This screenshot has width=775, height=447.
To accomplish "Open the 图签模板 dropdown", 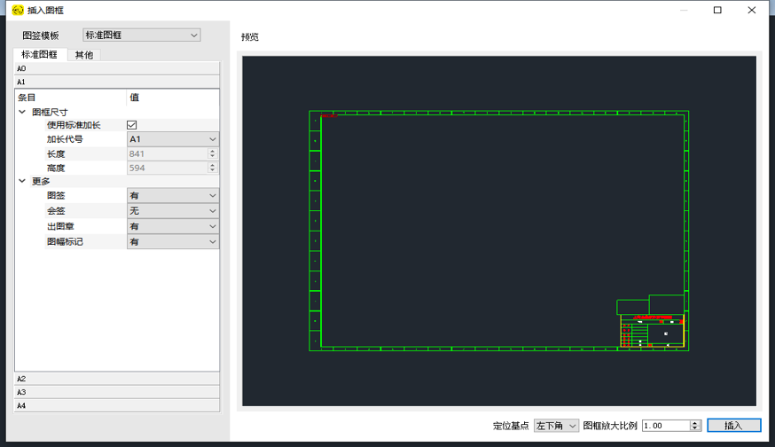I will (142, 35).
